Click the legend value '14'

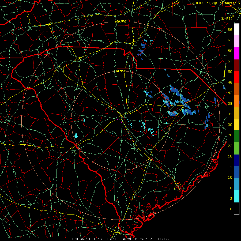(x=230, y=167)
